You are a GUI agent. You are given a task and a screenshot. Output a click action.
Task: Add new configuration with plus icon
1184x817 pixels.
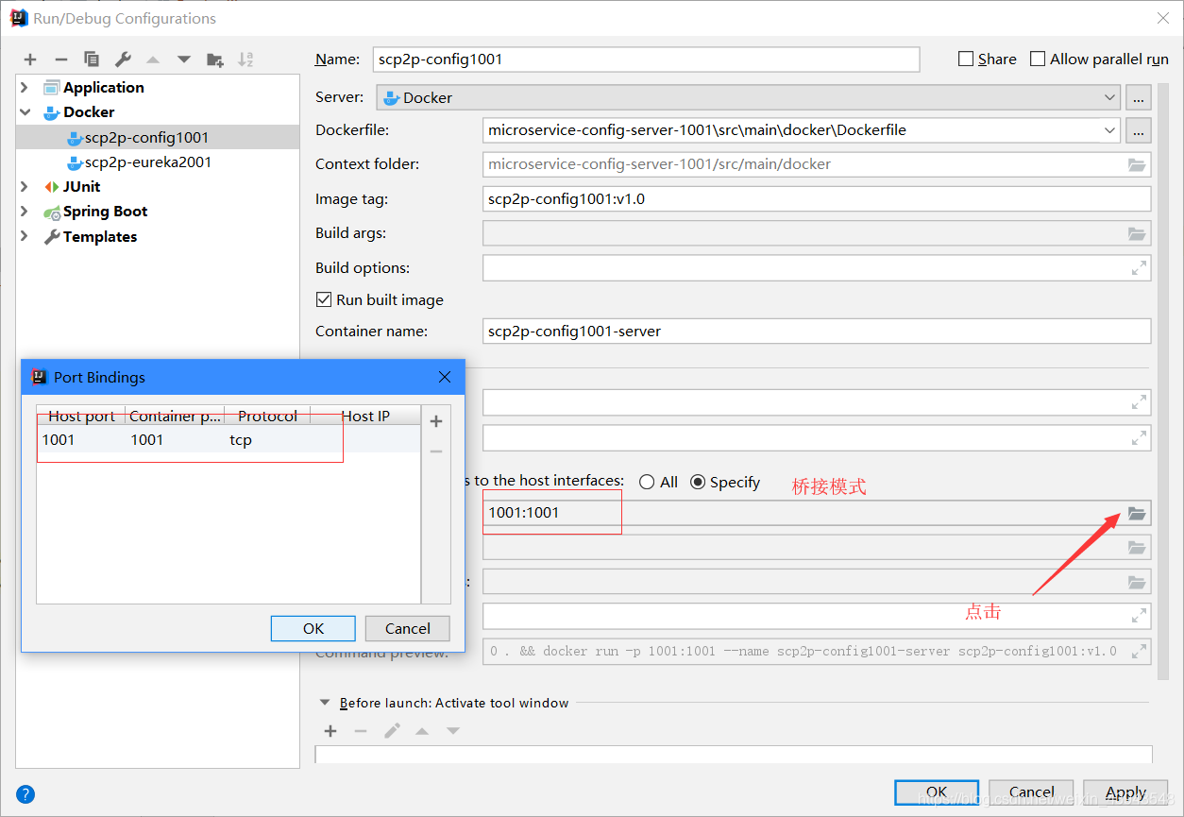click(30, 60)
